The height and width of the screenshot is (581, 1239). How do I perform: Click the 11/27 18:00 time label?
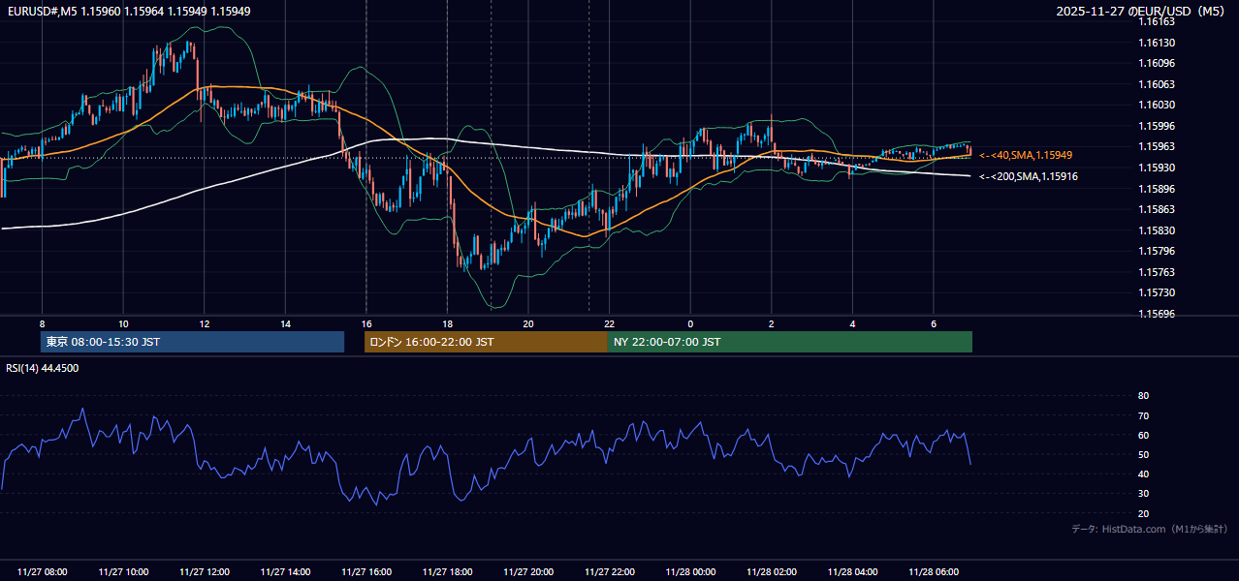[447, 572]
